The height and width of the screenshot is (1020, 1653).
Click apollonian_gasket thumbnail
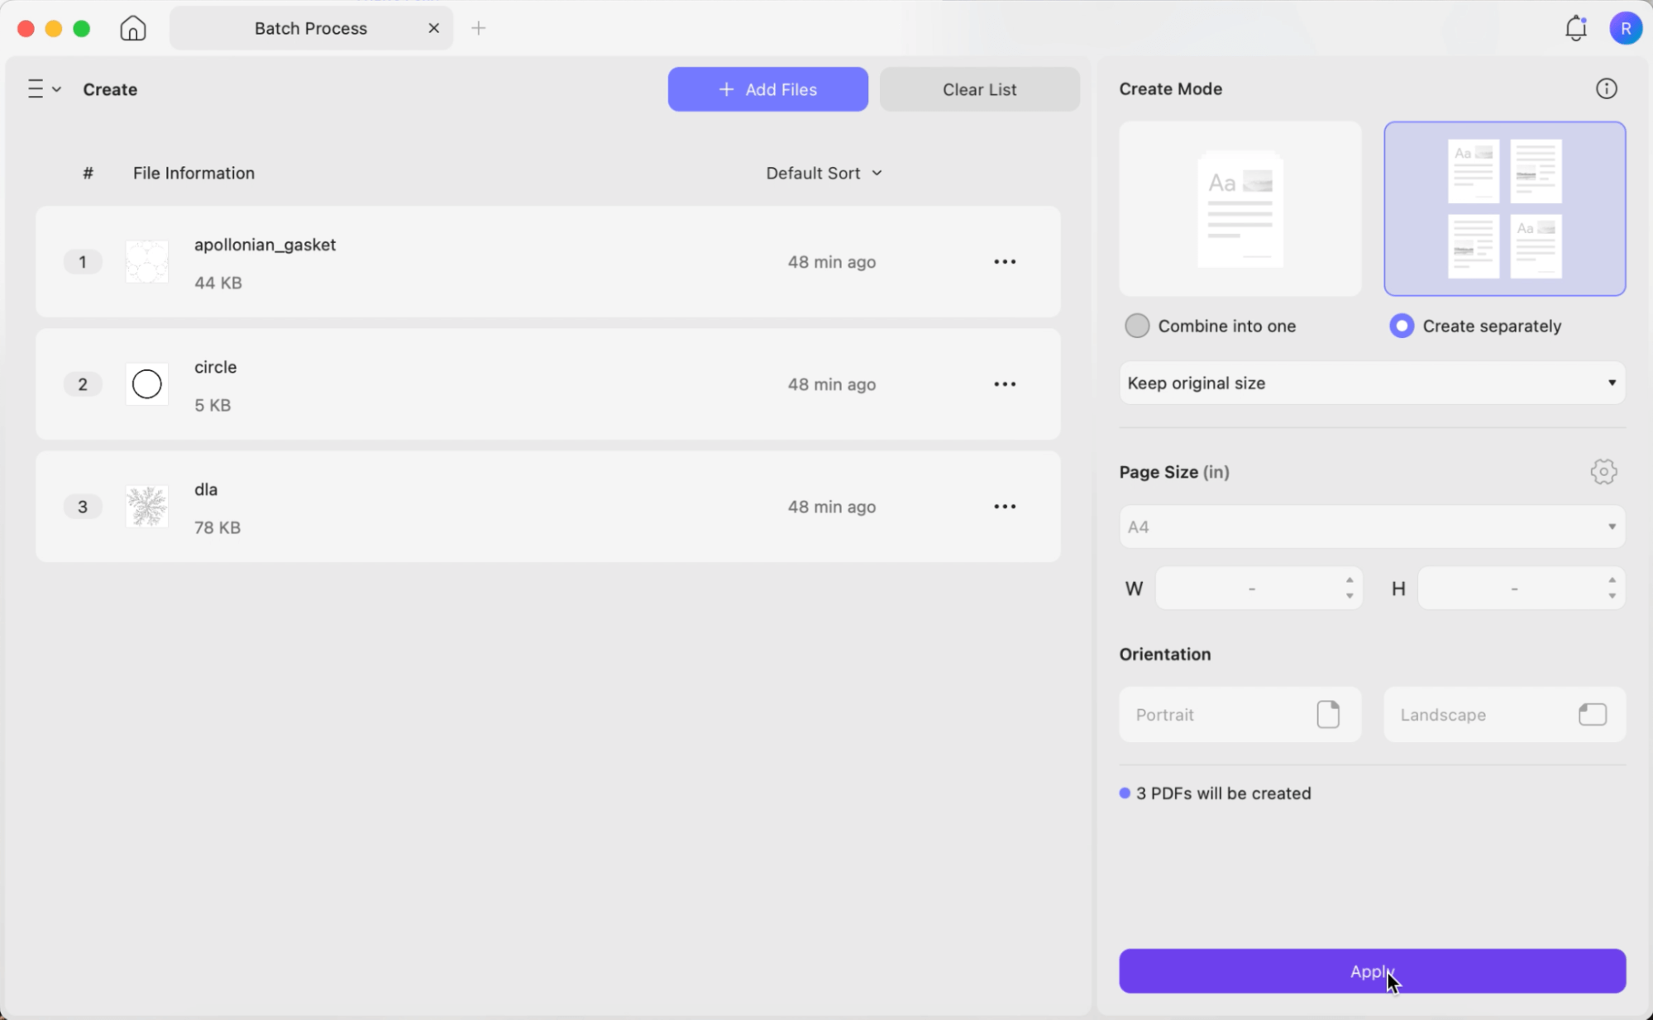[147, 262]
